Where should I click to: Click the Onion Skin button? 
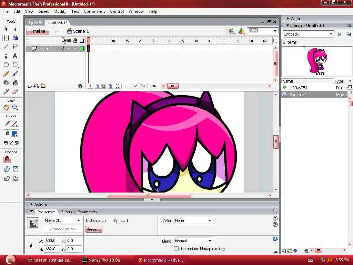[98, 86]
